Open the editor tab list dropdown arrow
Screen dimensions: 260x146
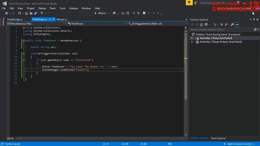click(x=186, y=19)
